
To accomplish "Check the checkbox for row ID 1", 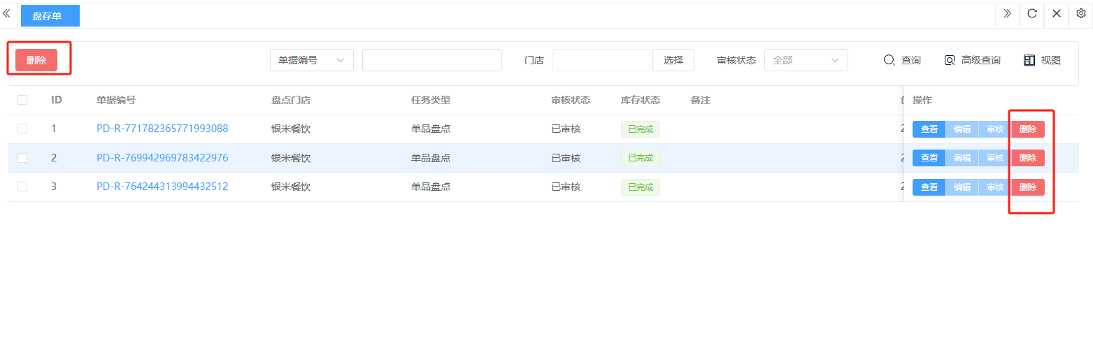I will coord(22,129).
